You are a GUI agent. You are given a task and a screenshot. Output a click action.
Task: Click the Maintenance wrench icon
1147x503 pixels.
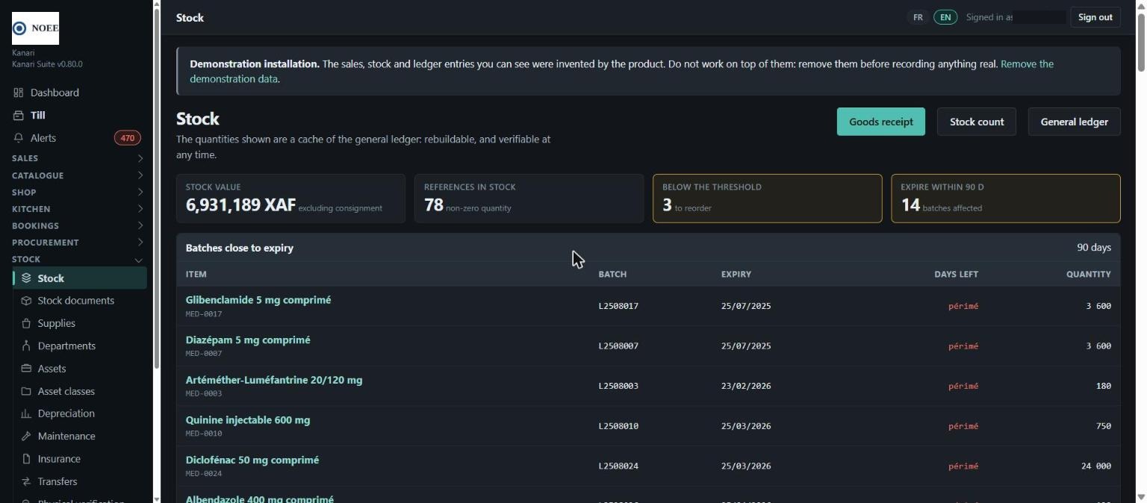pyautogui.click(x=26, y=436)
